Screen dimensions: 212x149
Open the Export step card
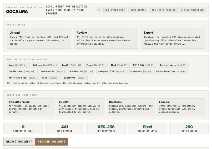click(x=173, y=38)
